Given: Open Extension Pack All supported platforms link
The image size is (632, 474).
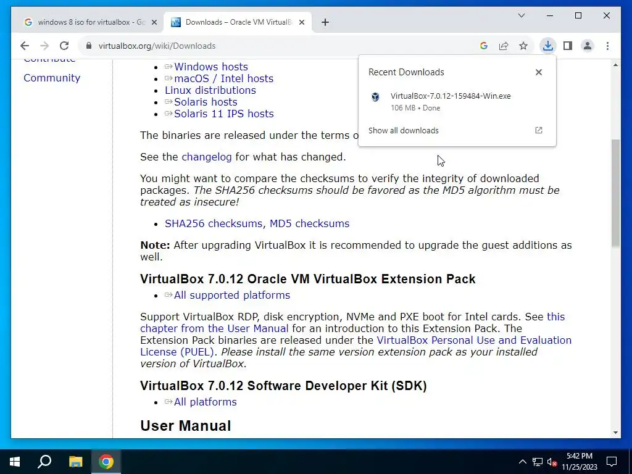Looking at the screenshot, I should [x=232, y=295].
